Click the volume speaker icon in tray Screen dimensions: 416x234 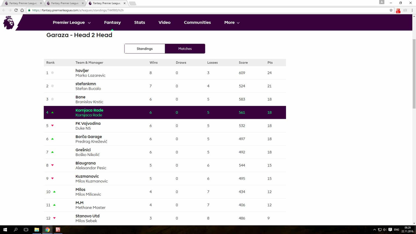pyautogui.click(x=385, y=230)
